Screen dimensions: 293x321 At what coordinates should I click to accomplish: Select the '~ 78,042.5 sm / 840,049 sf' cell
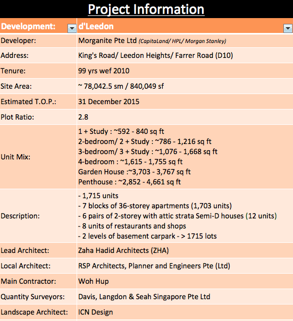click(185, 86)
